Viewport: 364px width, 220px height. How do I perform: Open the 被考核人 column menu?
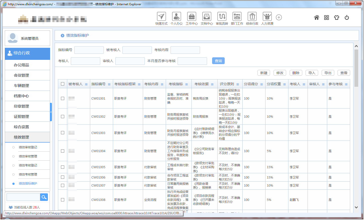[86, 84]
